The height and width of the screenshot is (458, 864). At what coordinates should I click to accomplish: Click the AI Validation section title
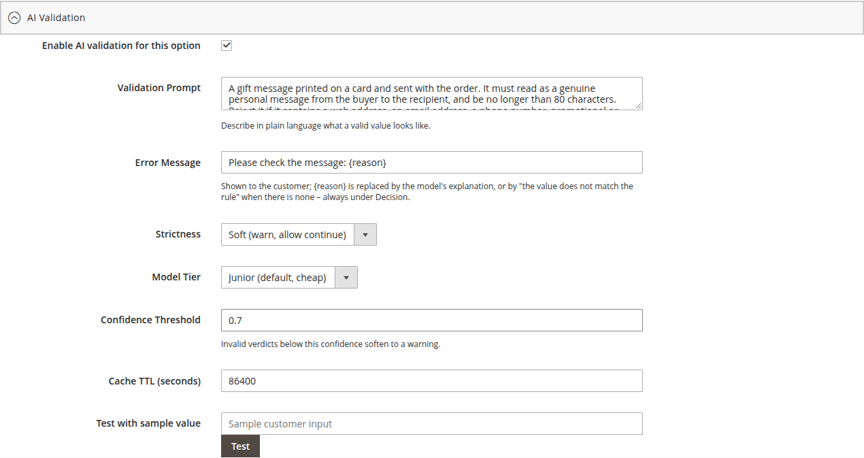(x=56, y=18)
